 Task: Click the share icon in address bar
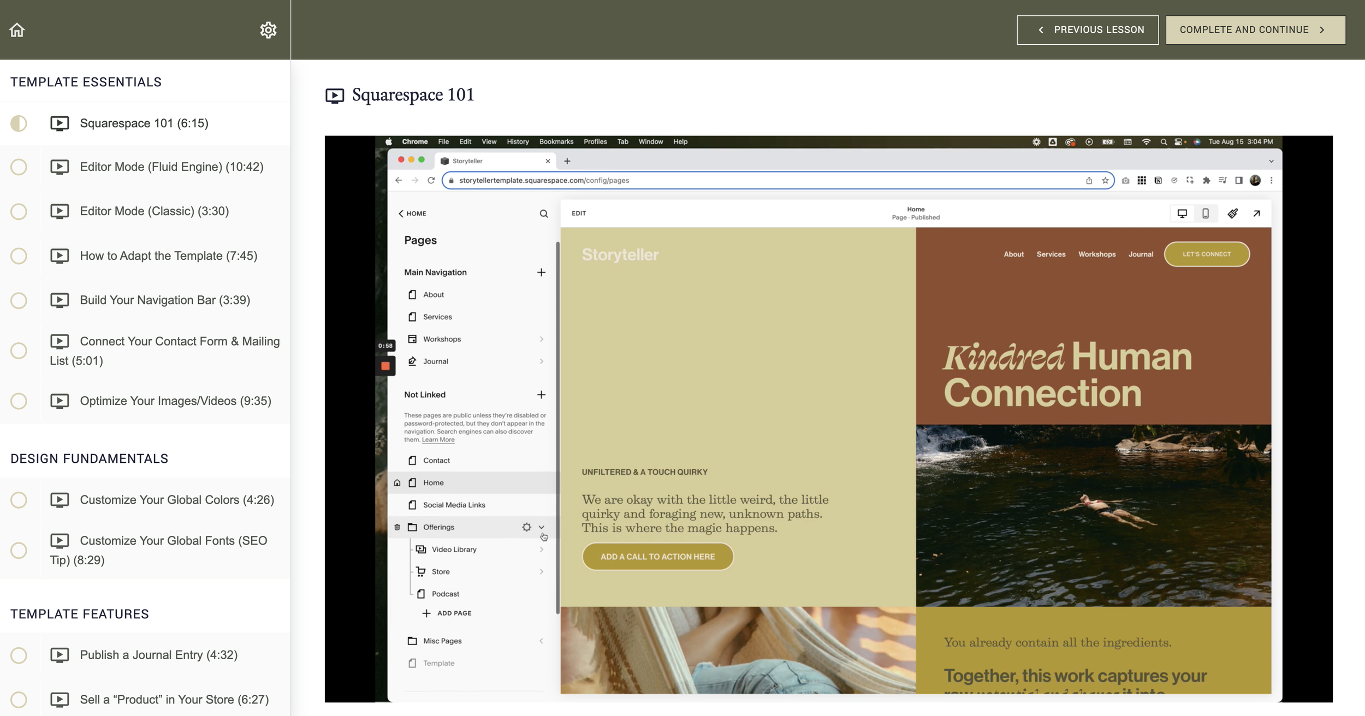coord(1089,181)
